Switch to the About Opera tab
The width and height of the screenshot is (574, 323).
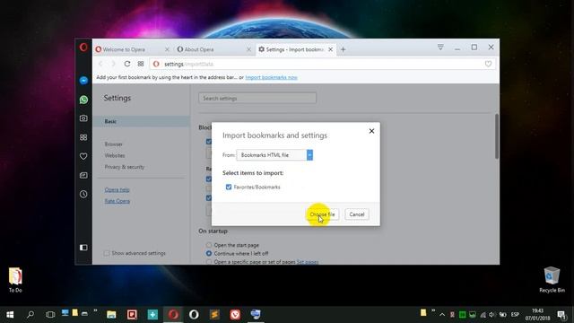pos(210,49)
